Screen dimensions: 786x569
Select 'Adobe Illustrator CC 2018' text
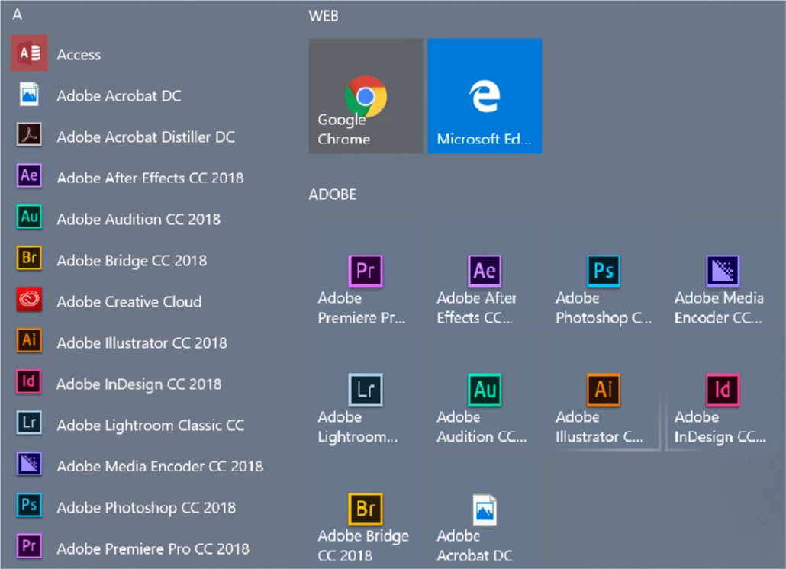pyautogui.click(x=142, y=342)
